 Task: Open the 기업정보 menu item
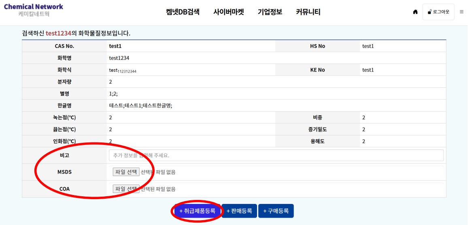(x=270, y=12)
